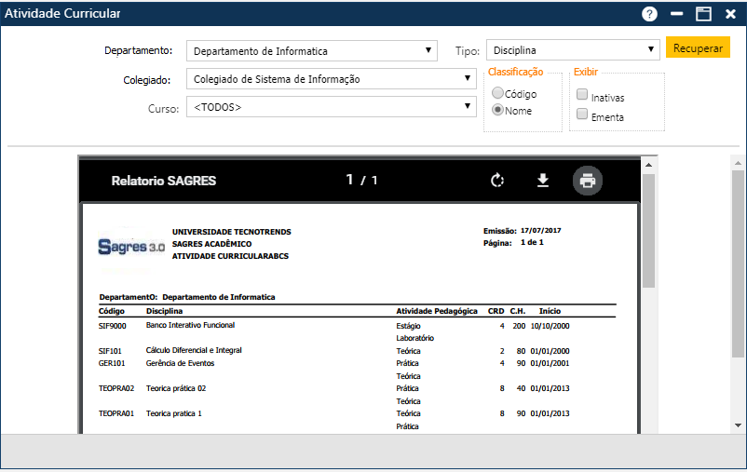Screen dimensions: 747x472
Task: Click the GER101 code cell
Action: click(112, 363)
